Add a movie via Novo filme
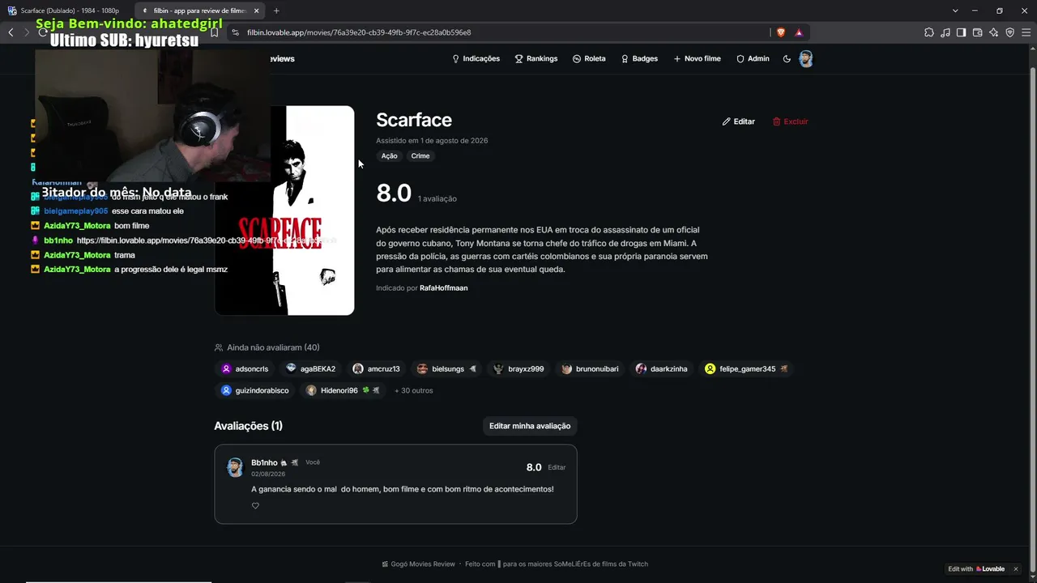The width and height of the screenshot is (1037, 583). pyautogui.click(x=697, y=58)
